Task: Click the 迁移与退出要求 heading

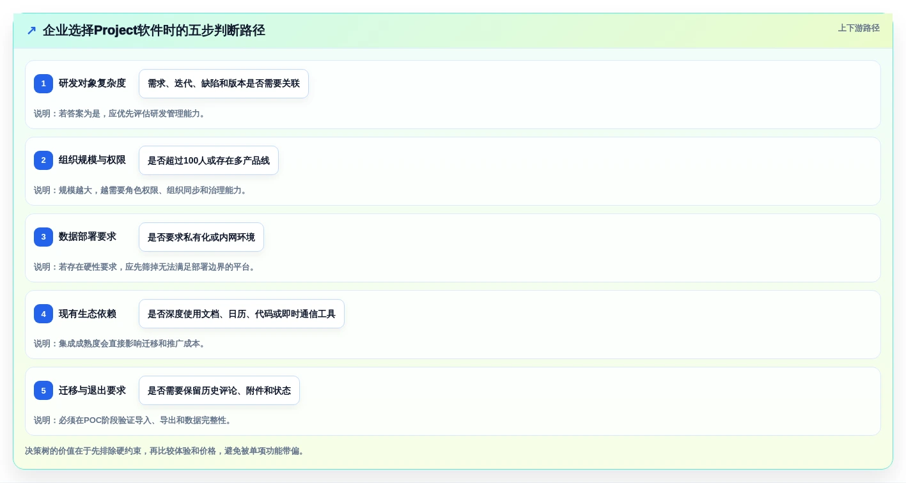Action: pos(92,390)
